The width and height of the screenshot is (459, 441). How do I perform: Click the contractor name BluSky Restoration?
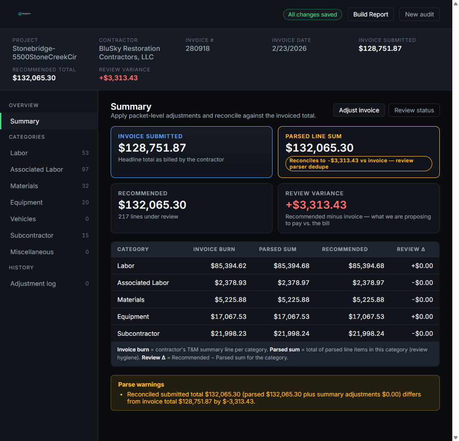pyautogui.click(x=129, y=53)
